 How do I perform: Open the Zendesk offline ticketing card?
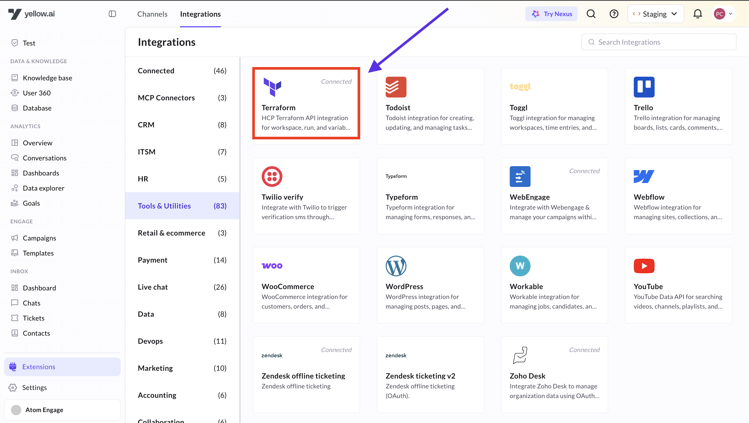(x=306, y=374)
